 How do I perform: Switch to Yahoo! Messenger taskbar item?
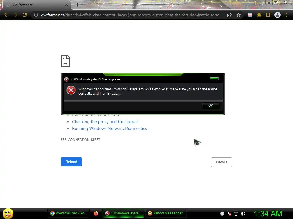coord(165,213)
